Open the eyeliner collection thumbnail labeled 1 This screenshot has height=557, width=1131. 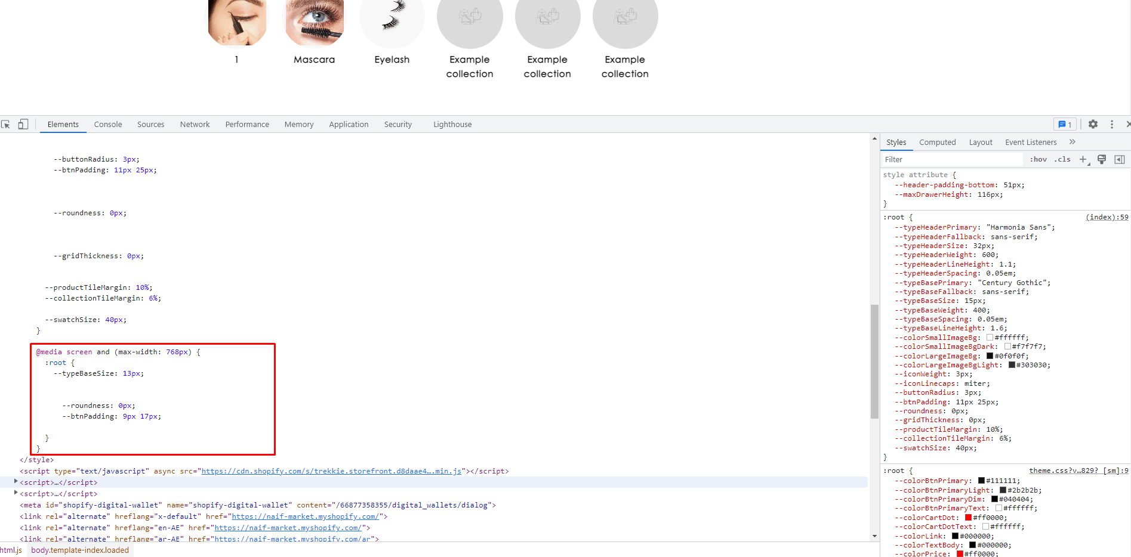point(237,21)
